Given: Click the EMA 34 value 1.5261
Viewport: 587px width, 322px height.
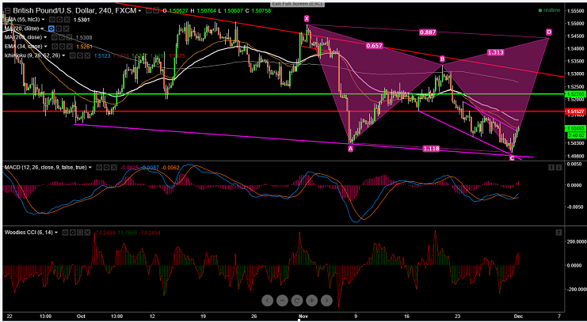Looking at the screenshot, I should [84, 47].
